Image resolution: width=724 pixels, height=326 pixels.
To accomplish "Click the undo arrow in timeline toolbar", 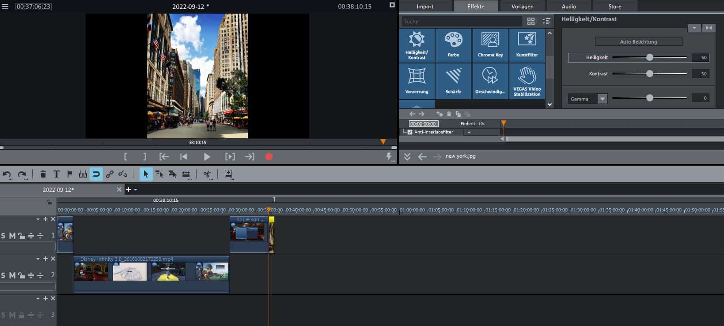I will click(7, 174).
